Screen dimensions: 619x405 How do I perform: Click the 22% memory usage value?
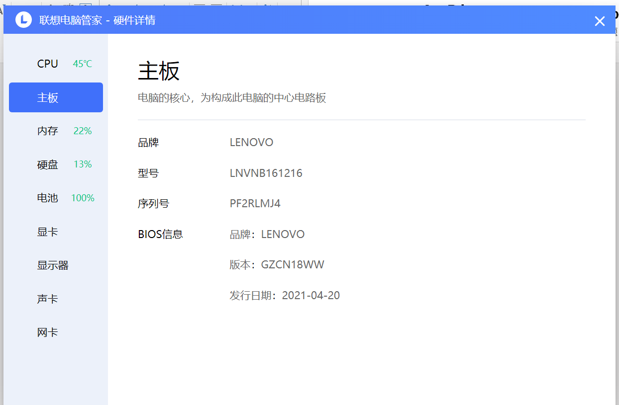pyautogui.click(x=83, y=131)
